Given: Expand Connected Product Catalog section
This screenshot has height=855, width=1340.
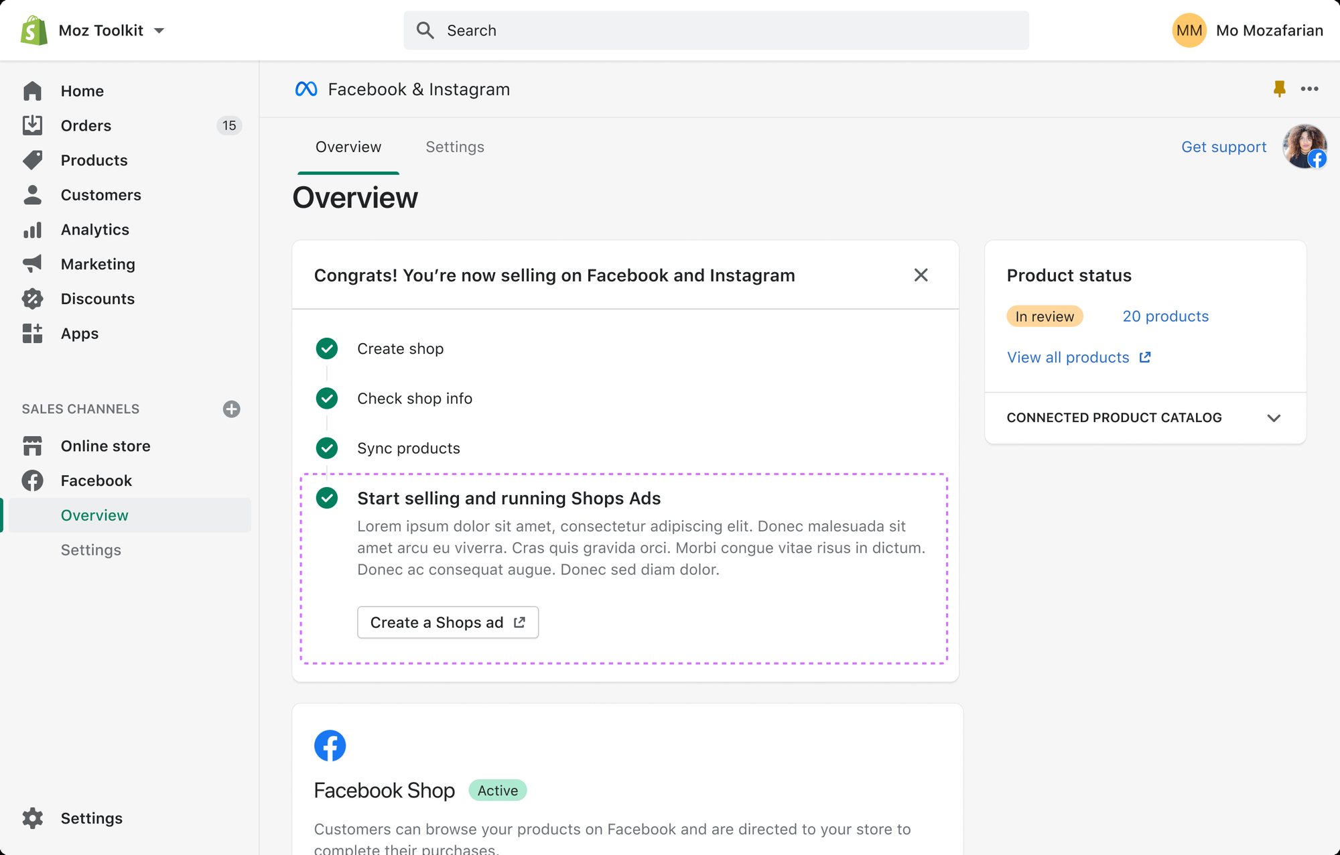Looking at the screenshot, I should [1145, 417].
